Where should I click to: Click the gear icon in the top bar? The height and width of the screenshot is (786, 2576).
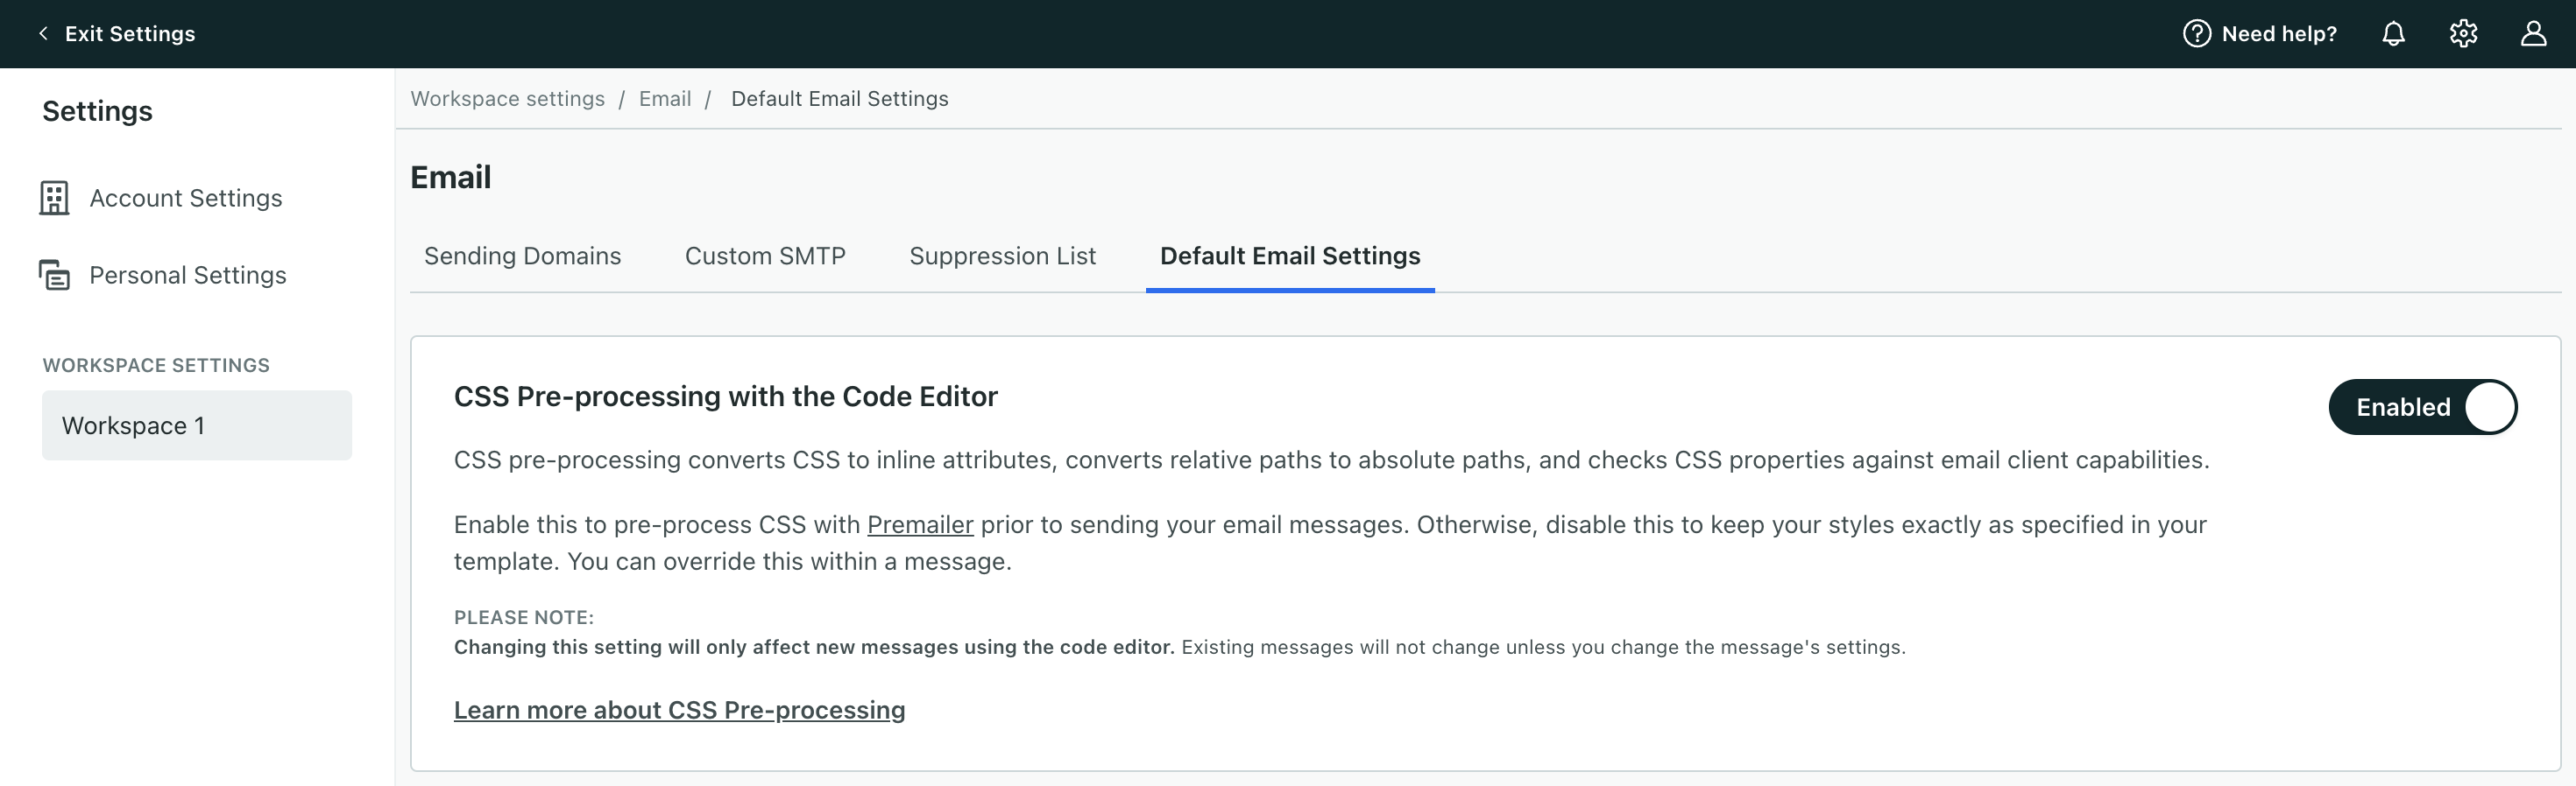[x=2462, y=34]
